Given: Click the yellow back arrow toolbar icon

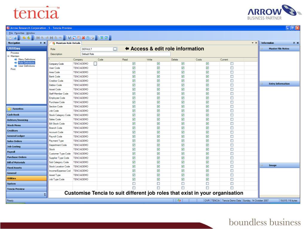Looking at the screenshot, I should (x=24, y=38).
